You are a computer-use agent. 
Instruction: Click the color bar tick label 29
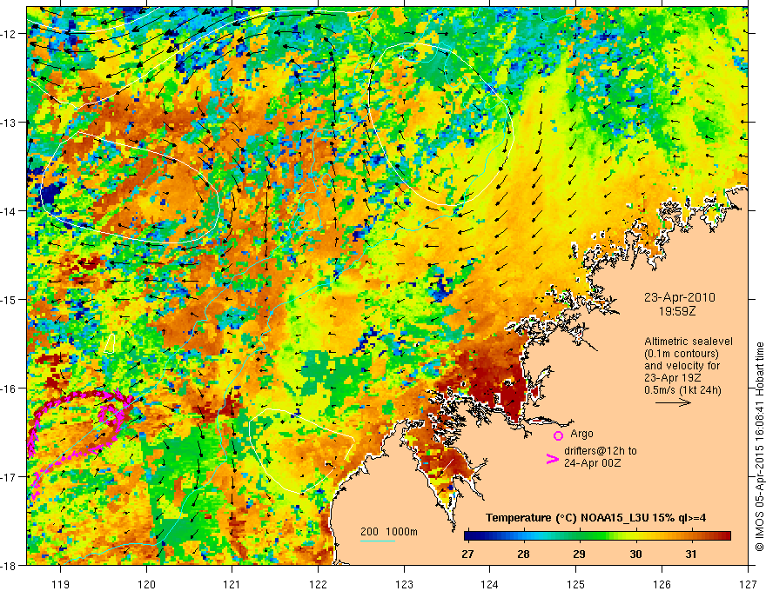pos(579,554)
